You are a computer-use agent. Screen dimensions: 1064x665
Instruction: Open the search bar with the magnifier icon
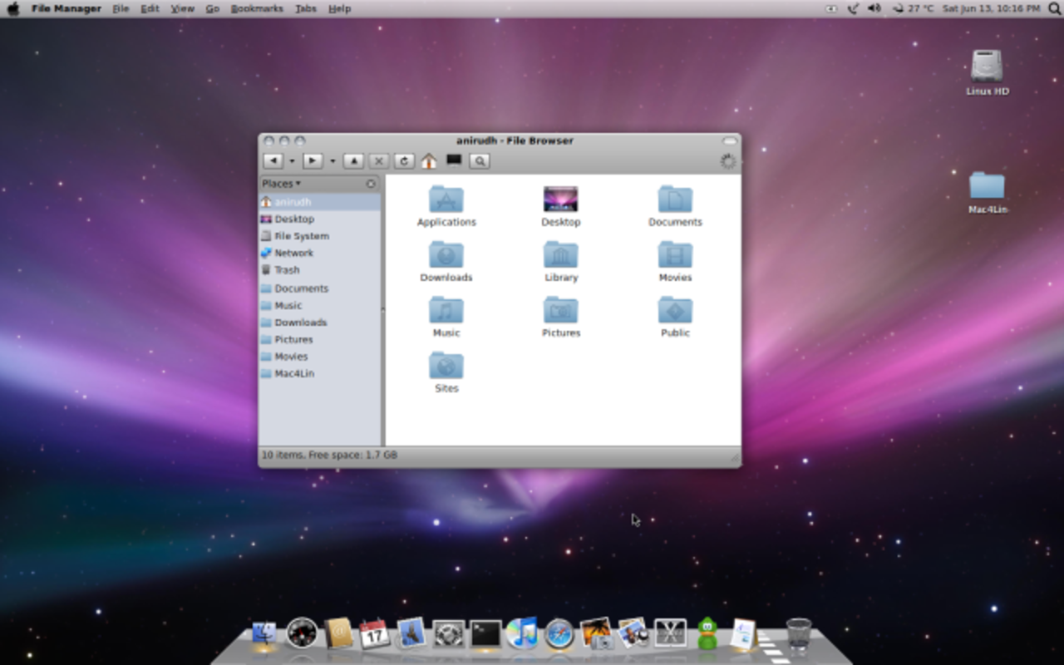click(x=480, y=160)
